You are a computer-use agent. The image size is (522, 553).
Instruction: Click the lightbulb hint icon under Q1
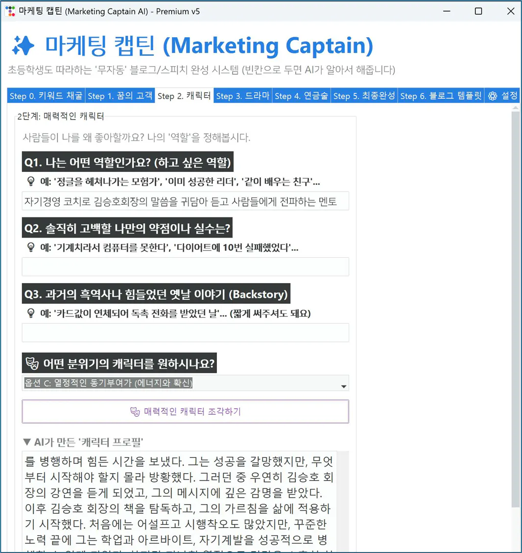(x=30, y=181)
